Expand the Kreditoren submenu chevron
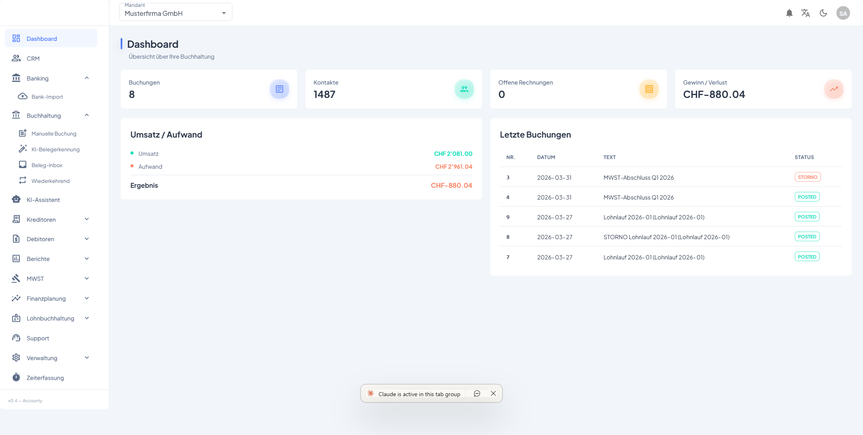Viewport: 863px width, 435px height. (87, 219)
